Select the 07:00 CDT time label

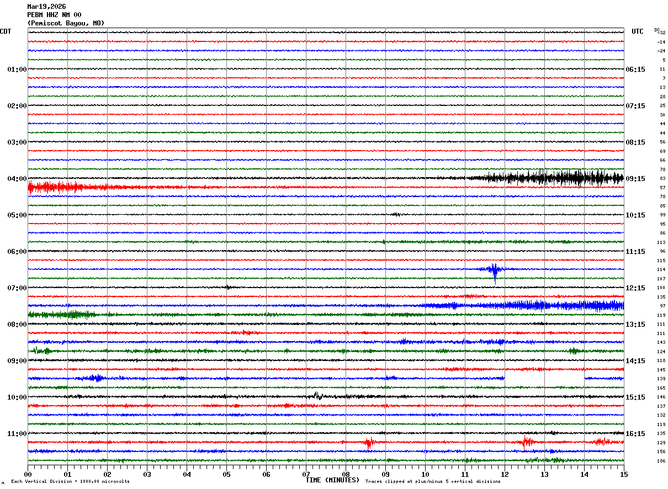click(17, 288)
